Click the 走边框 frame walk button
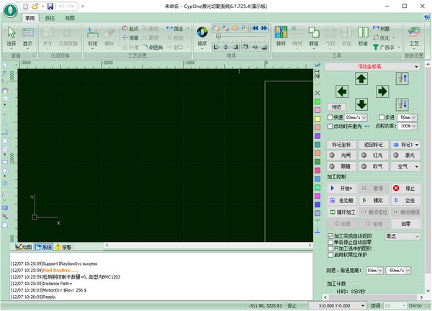The image size is (432, 311). coord(342,200)
